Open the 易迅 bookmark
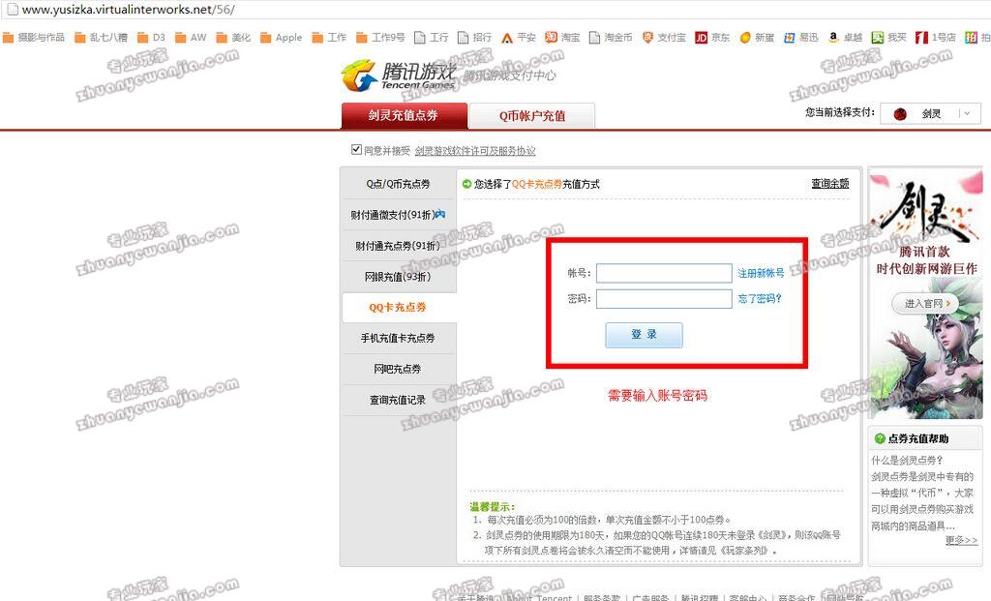Screen dimensions: 991x601 (x=801, y=38)
